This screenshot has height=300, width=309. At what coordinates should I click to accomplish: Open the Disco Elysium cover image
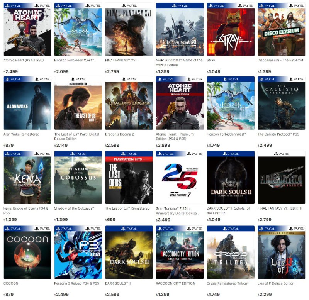[282, 29]
